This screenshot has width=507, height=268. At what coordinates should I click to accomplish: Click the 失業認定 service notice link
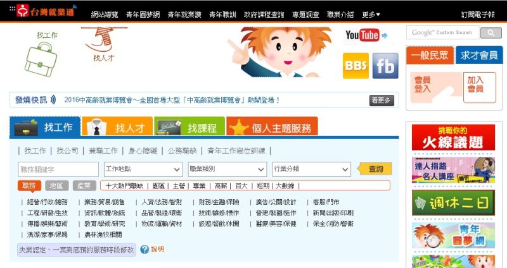pyautogui.click(x=77, y=250)
